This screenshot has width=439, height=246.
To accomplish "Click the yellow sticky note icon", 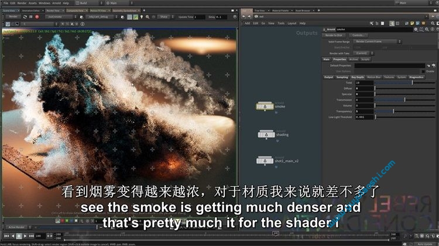I will click(x=412, y=23).
